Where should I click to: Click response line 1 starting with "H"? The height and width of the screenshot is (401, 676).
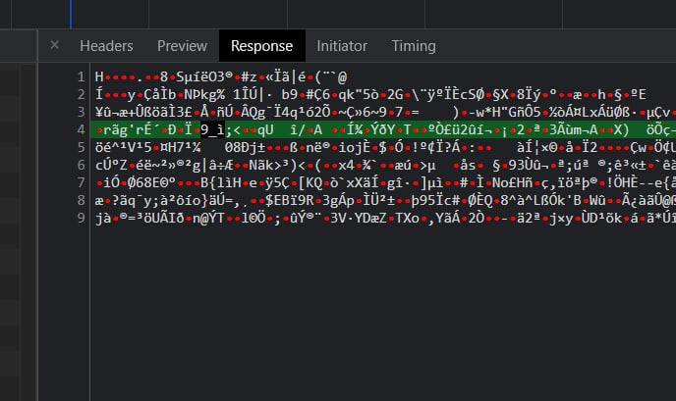pyautogui.click(x=221, y=77)
